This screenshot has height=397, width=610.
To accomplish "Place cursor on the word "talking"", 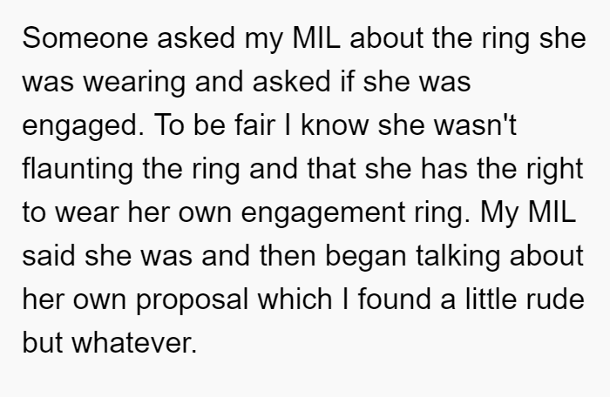I will click(457, 256).
